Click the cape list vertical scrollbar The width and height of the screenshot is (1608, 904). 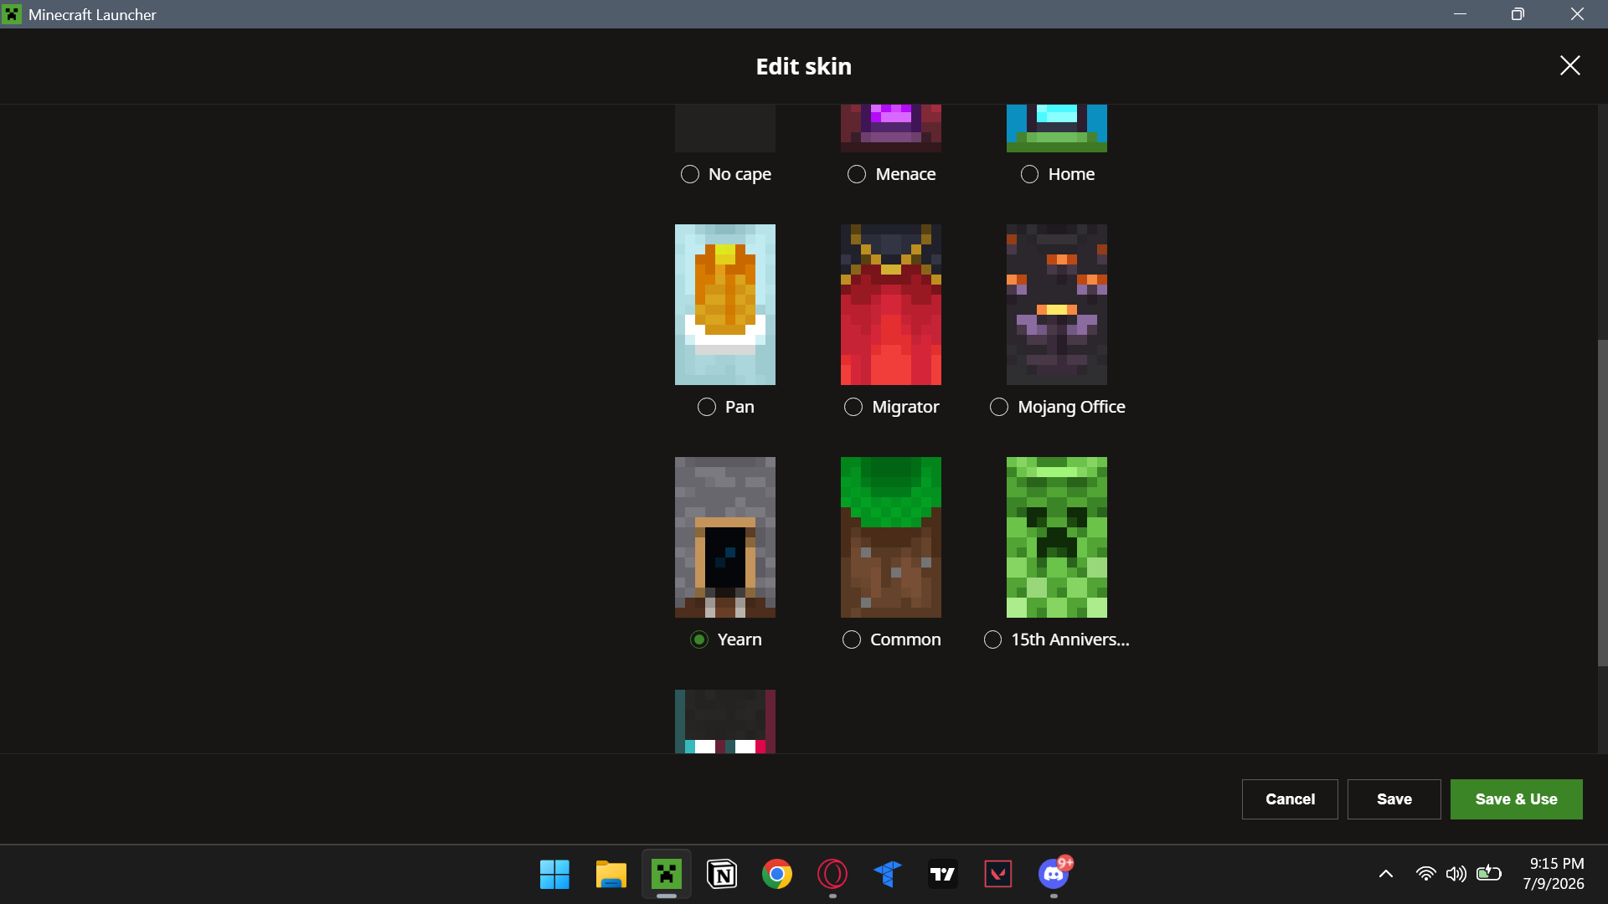[x=1603, y=502]
